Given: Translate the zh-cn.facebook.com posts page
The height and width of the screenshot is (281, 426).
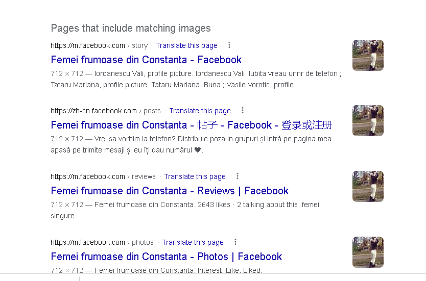Looking at the screenshot, I should [200, 111].
